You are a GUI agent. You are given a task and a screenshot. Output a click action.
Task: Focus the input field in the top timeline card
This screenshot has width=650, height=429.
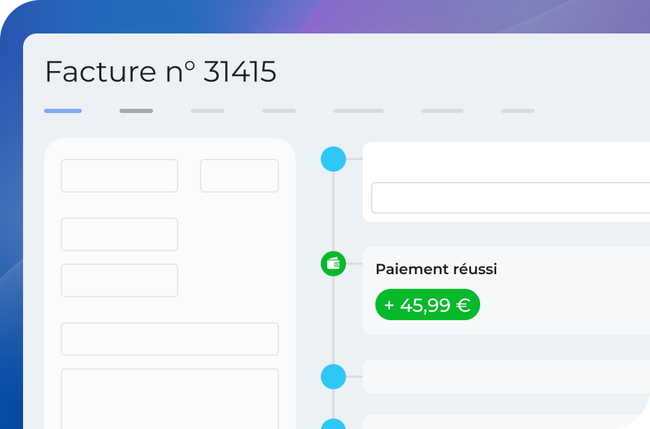tap(510, 198)
